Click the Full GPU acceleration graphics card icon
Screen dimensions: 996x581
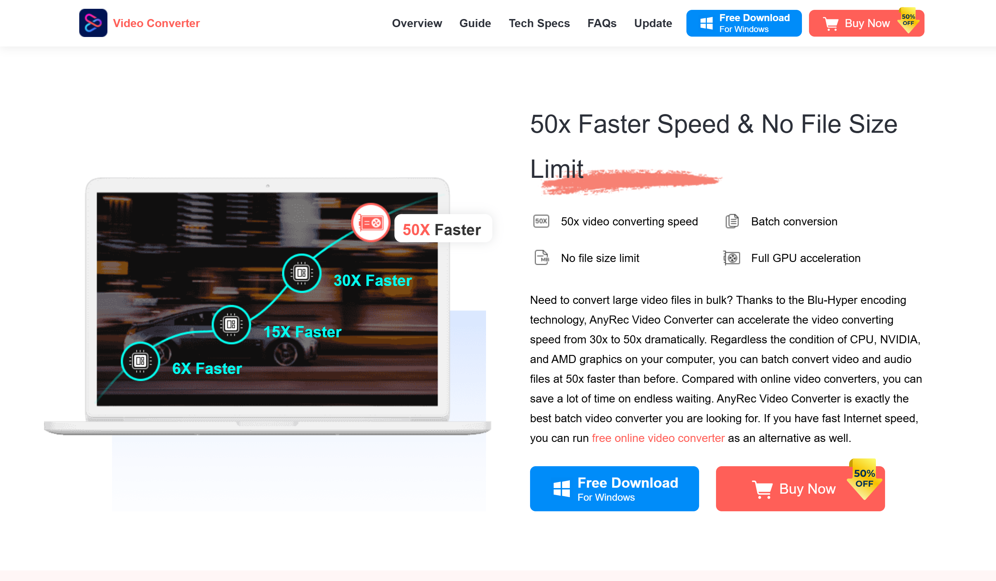click(x=732, y=258)
